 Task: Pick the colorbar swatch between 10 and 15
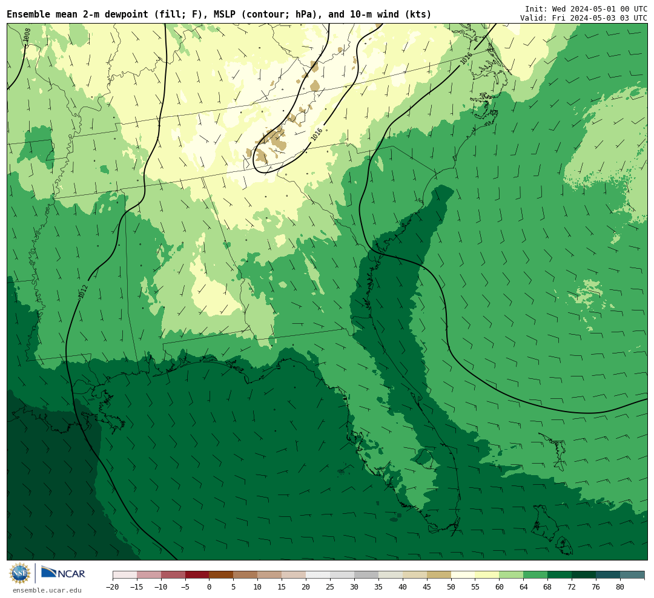click(x=269, y=575)
